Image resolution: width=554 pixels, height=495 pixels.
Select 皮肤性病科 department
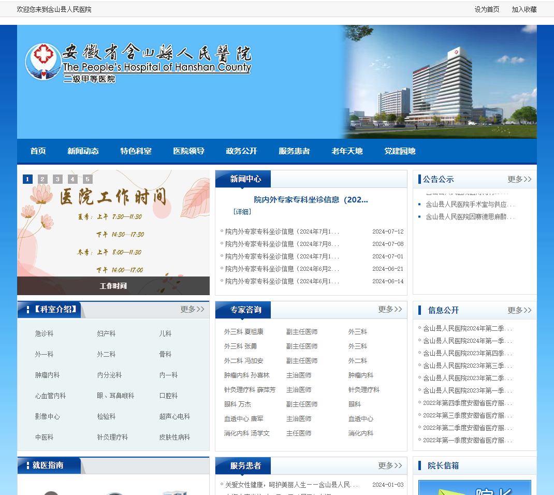tap(174, 438)
